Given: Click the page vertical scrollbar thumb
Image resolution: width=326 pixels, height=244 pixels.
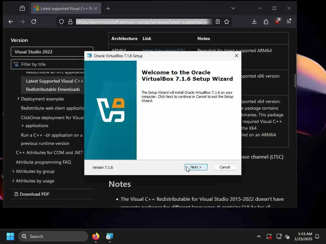Looking at the screenshot, I should point(295,80).
